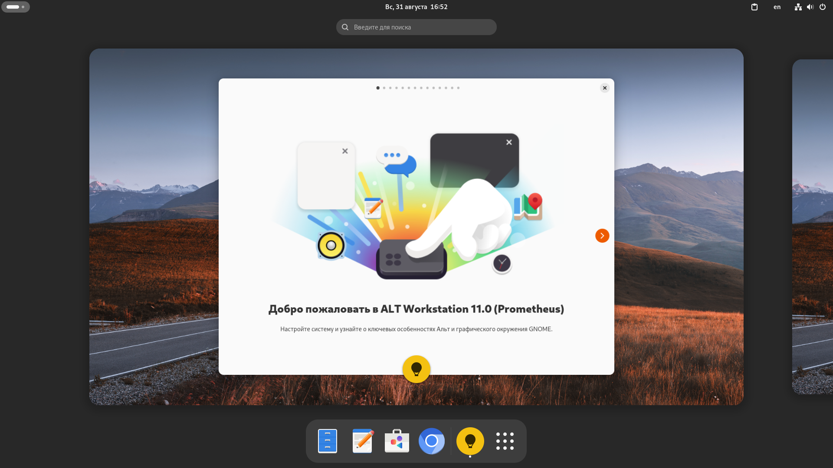Select the first page indicator dot
The height and width of the screenshot is (468, 833).
click(x=378, y=88)
